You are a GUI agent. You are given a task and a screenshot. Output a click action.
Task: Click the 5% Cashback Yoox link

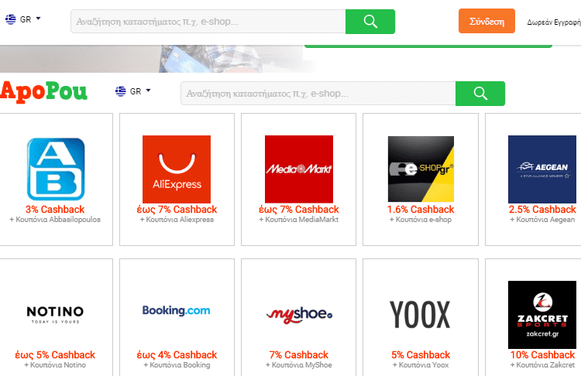(421, 355)
